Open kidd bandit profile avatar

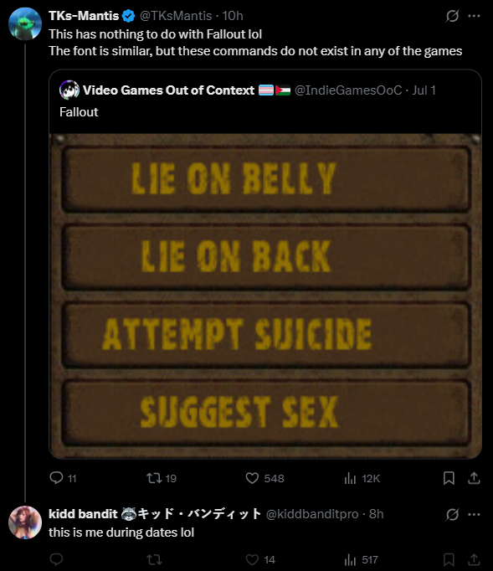pos(25,522)
